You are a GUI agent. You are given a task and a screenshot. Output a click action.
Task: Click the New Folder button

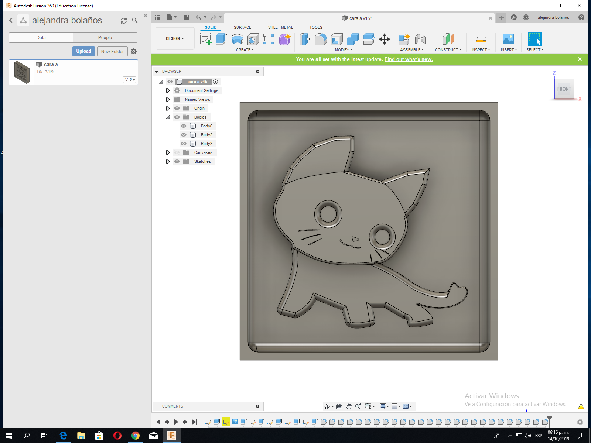112,51
